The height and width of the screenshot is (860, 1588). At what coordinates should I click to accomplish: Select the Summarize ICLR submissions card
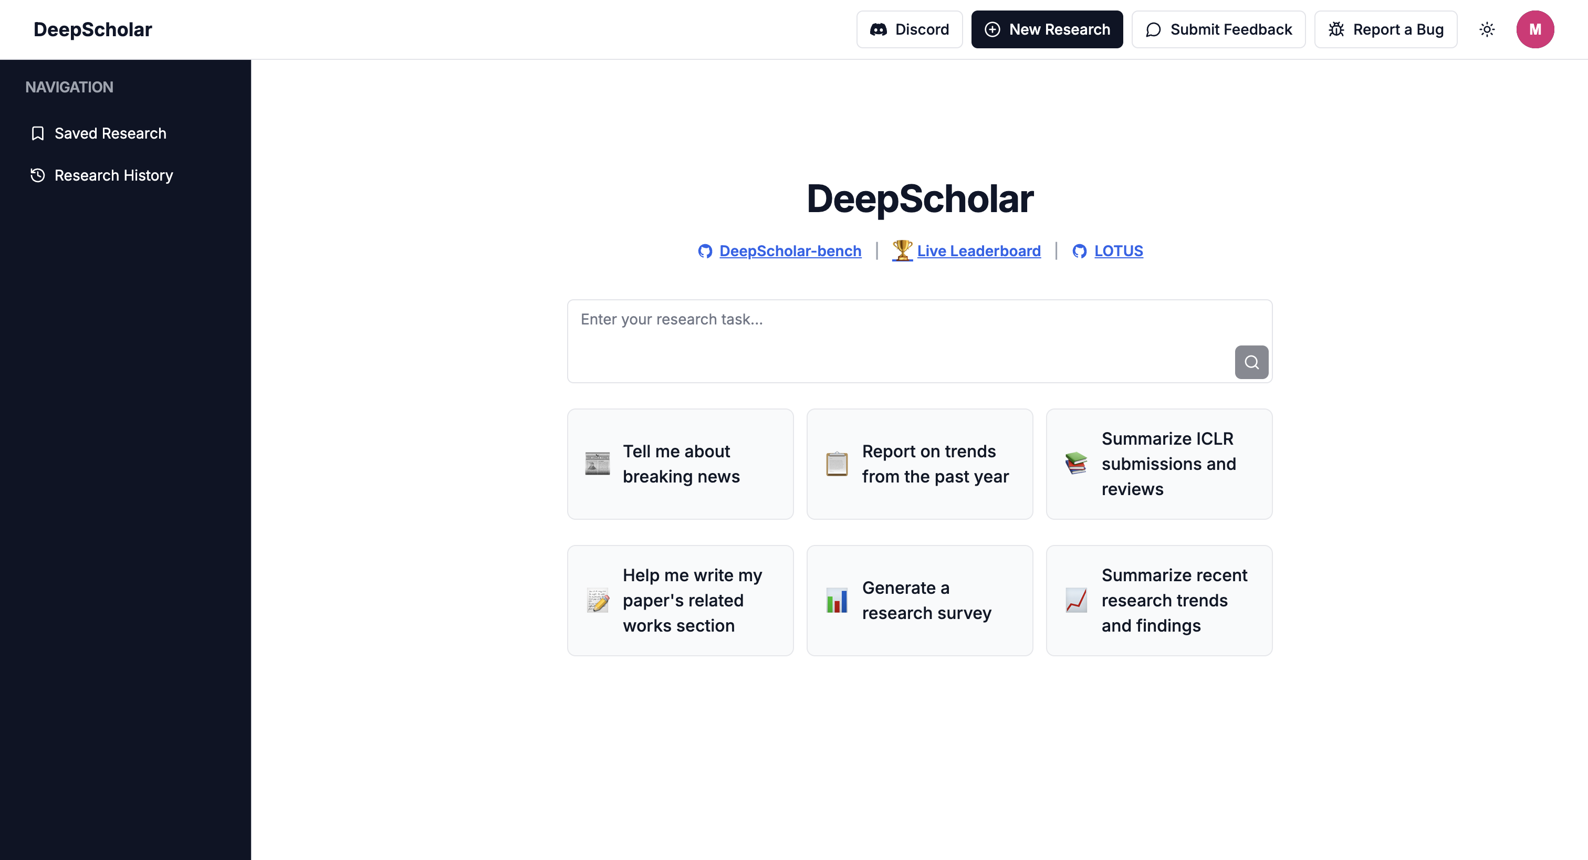coord(1158,464)
